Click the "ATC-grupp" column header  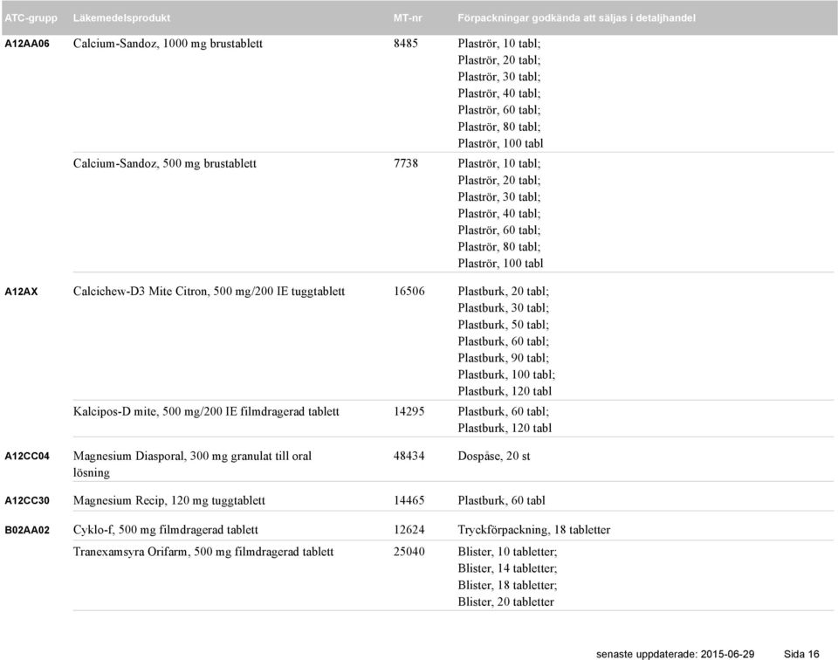point(31,18)
